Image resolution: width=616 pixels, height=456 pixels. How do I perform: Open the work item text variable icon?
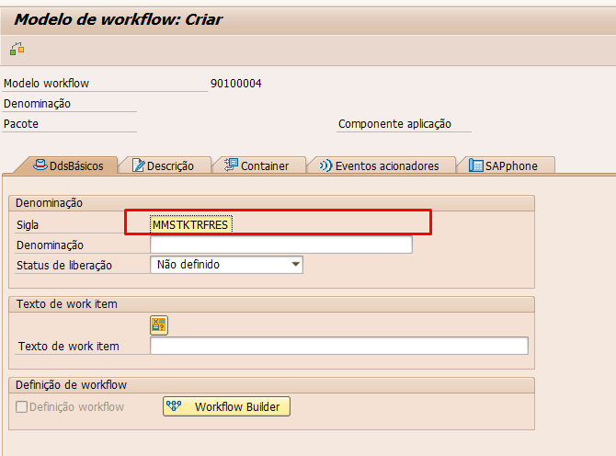(x=159, y=325)
